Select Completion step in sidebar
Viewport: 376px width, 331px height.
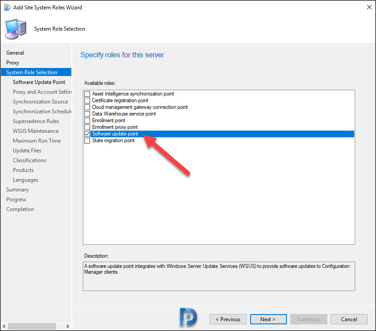(20, 209)
